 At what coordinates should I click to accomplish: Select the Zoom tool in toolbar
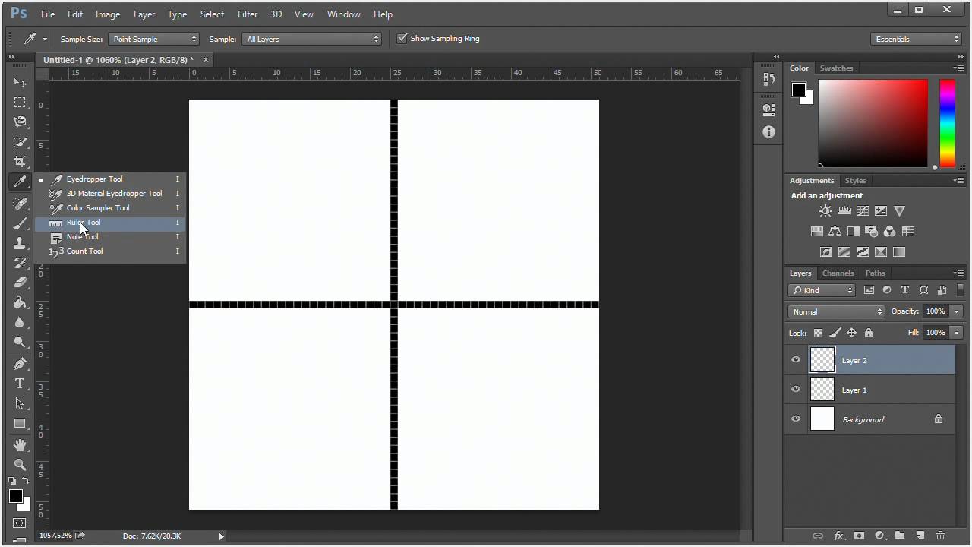coord(20,464)
